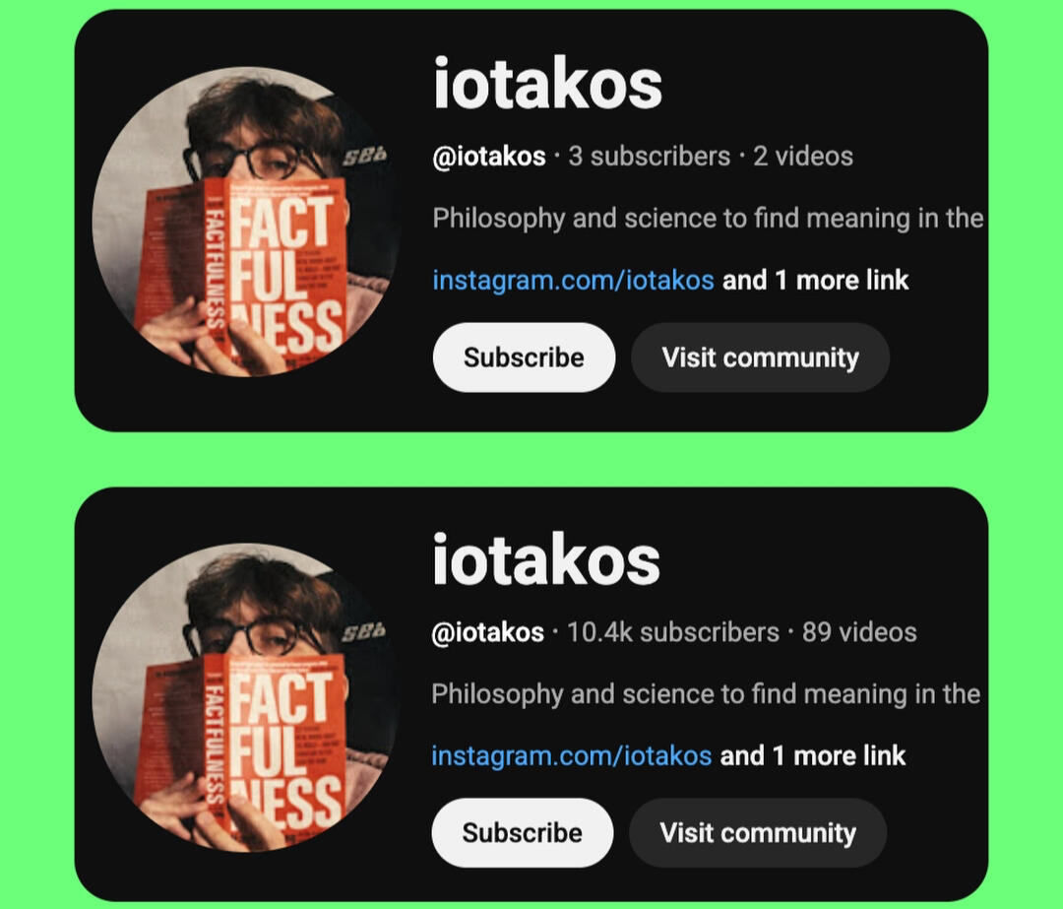Click the iotakos title above "10.4k subscribers"
Image resolution: width=1063 pixels, height=909 pixels.
(545, 560)
